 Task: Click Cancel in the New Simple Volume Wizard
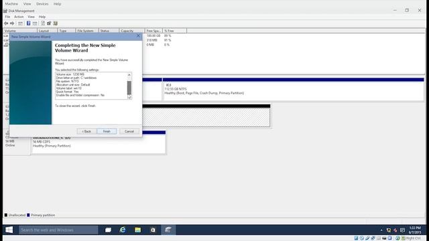[x=129, y=131]
